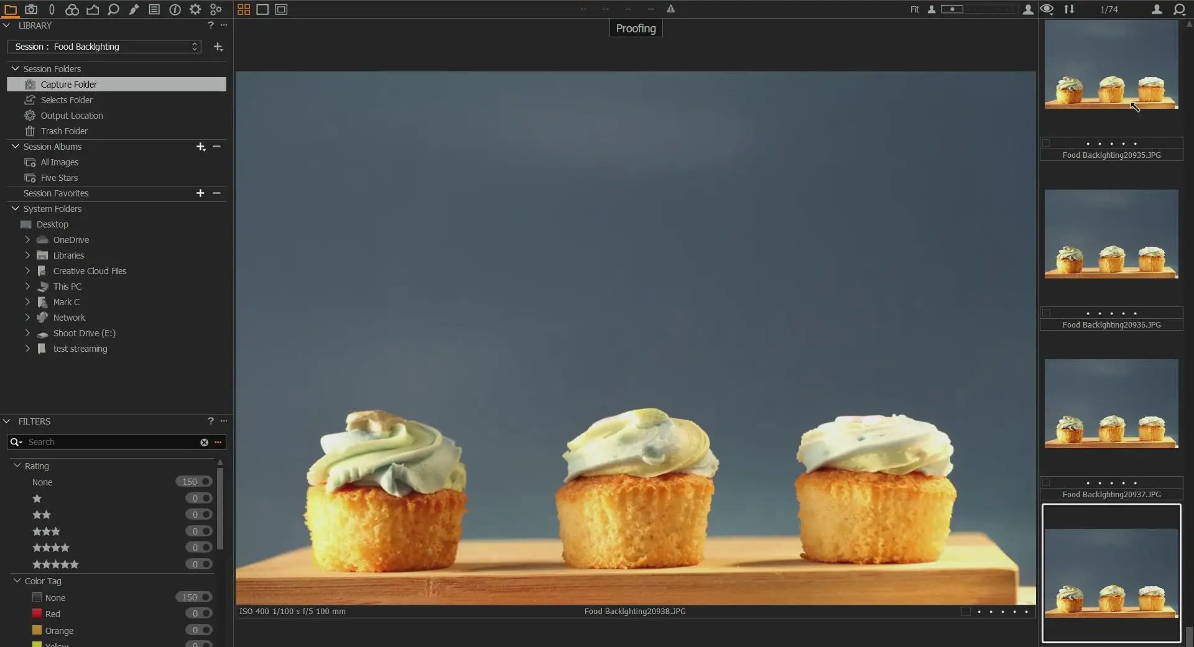Open All Images album
This screenshot has width=1194, height=647.
pos(116,162)
